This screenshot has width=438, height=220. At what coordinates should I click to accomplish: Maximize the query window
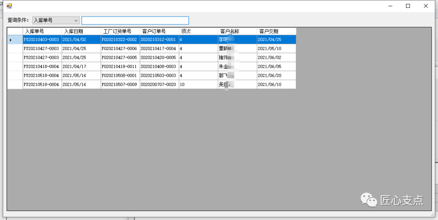(x=408, y=6)
